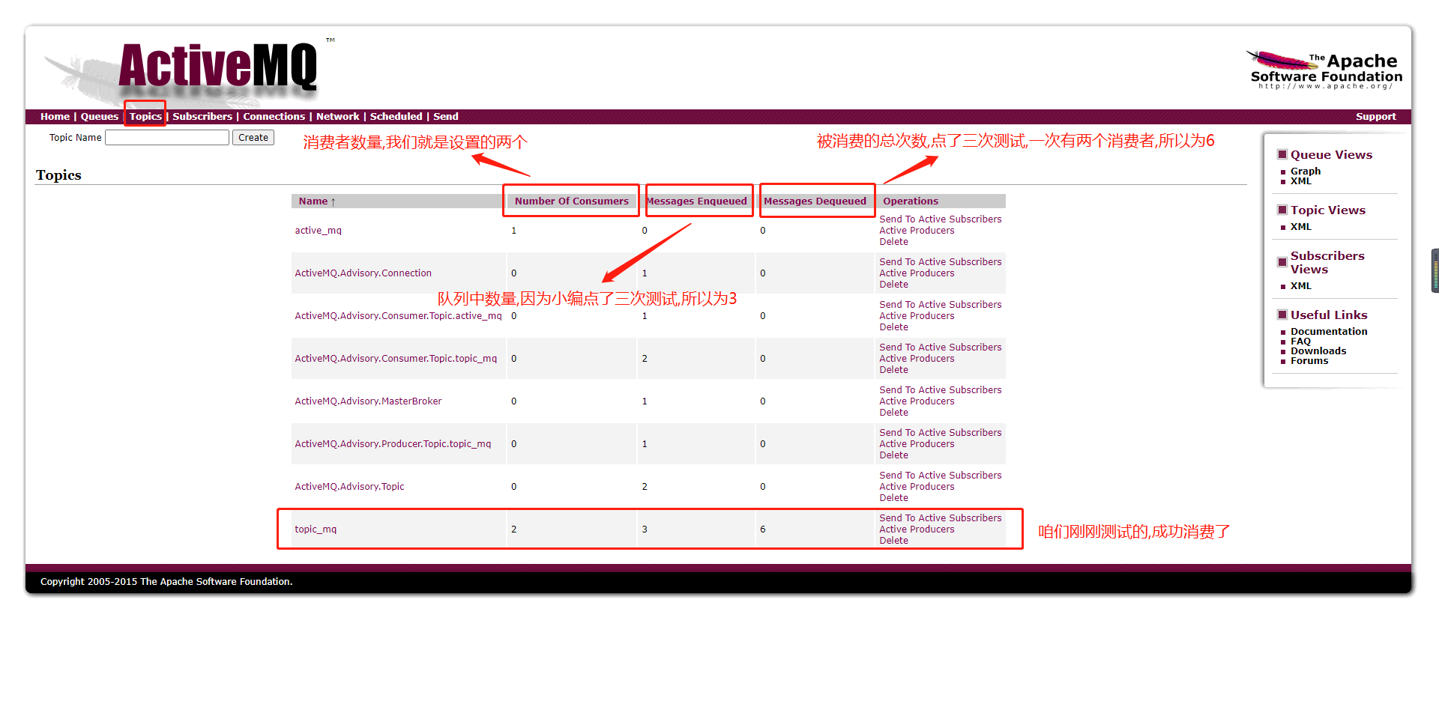Viewport: 1439px width, 701px height.
Task: Click the Number Of Consumers column header
Action: coord(572,201)
